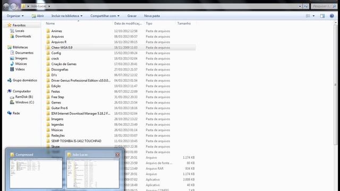340x191 pixels.
Task: Refresh the folder via address bar button
Action: [x=306, y=6]
